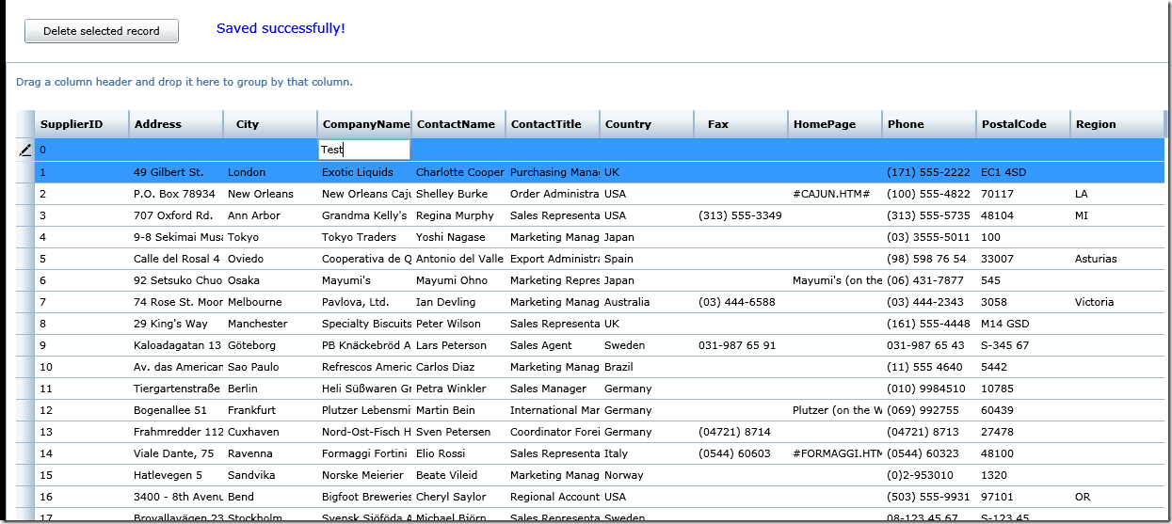This screenshot has height=524, width=1172.
Task: Click the Sao Paulo city cell
Action: (270, 367)
